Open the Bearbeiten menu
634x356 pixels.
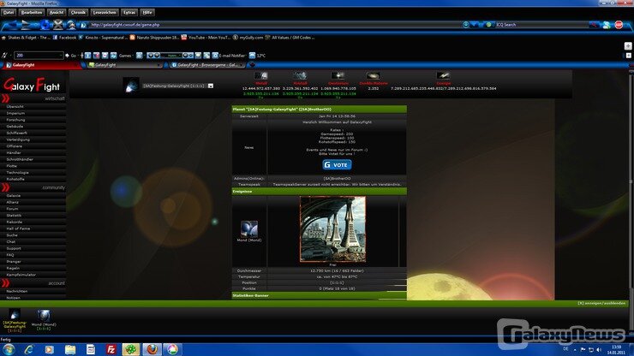click(x=32, y=13)
